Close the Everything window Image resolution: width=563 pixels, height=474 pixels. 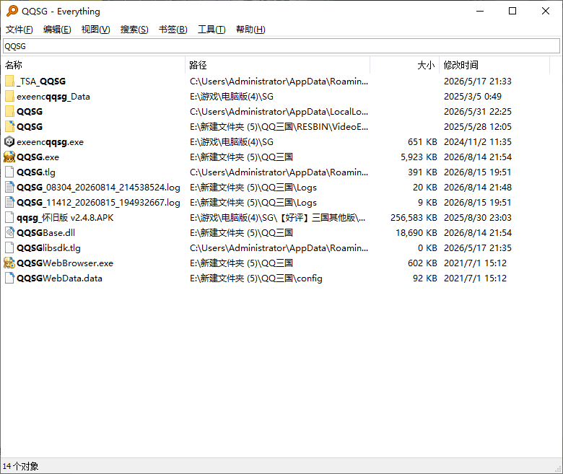click(546, 11)
